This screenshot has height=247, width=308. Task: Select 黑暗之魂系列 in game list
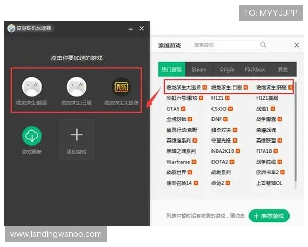(181, 151)
